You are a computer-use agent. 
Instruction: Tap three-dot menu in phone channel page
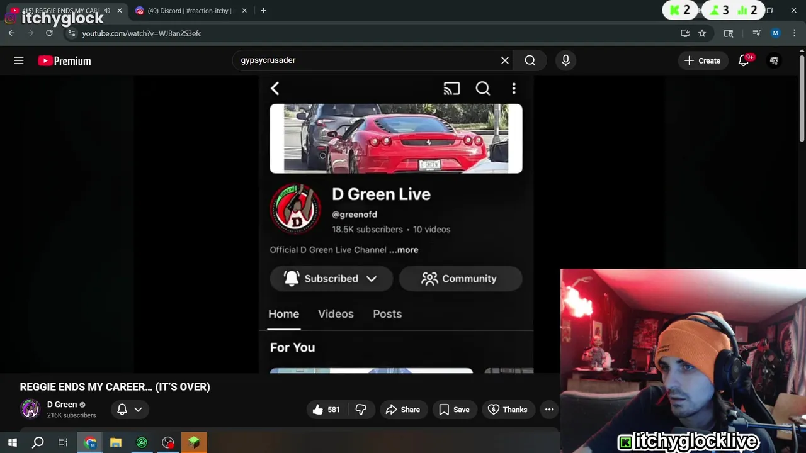[514, 89]
